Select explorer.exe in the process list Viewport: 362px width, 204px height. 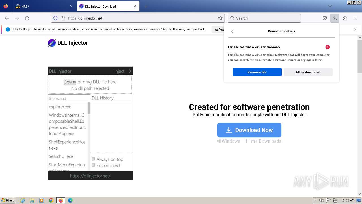60,107
